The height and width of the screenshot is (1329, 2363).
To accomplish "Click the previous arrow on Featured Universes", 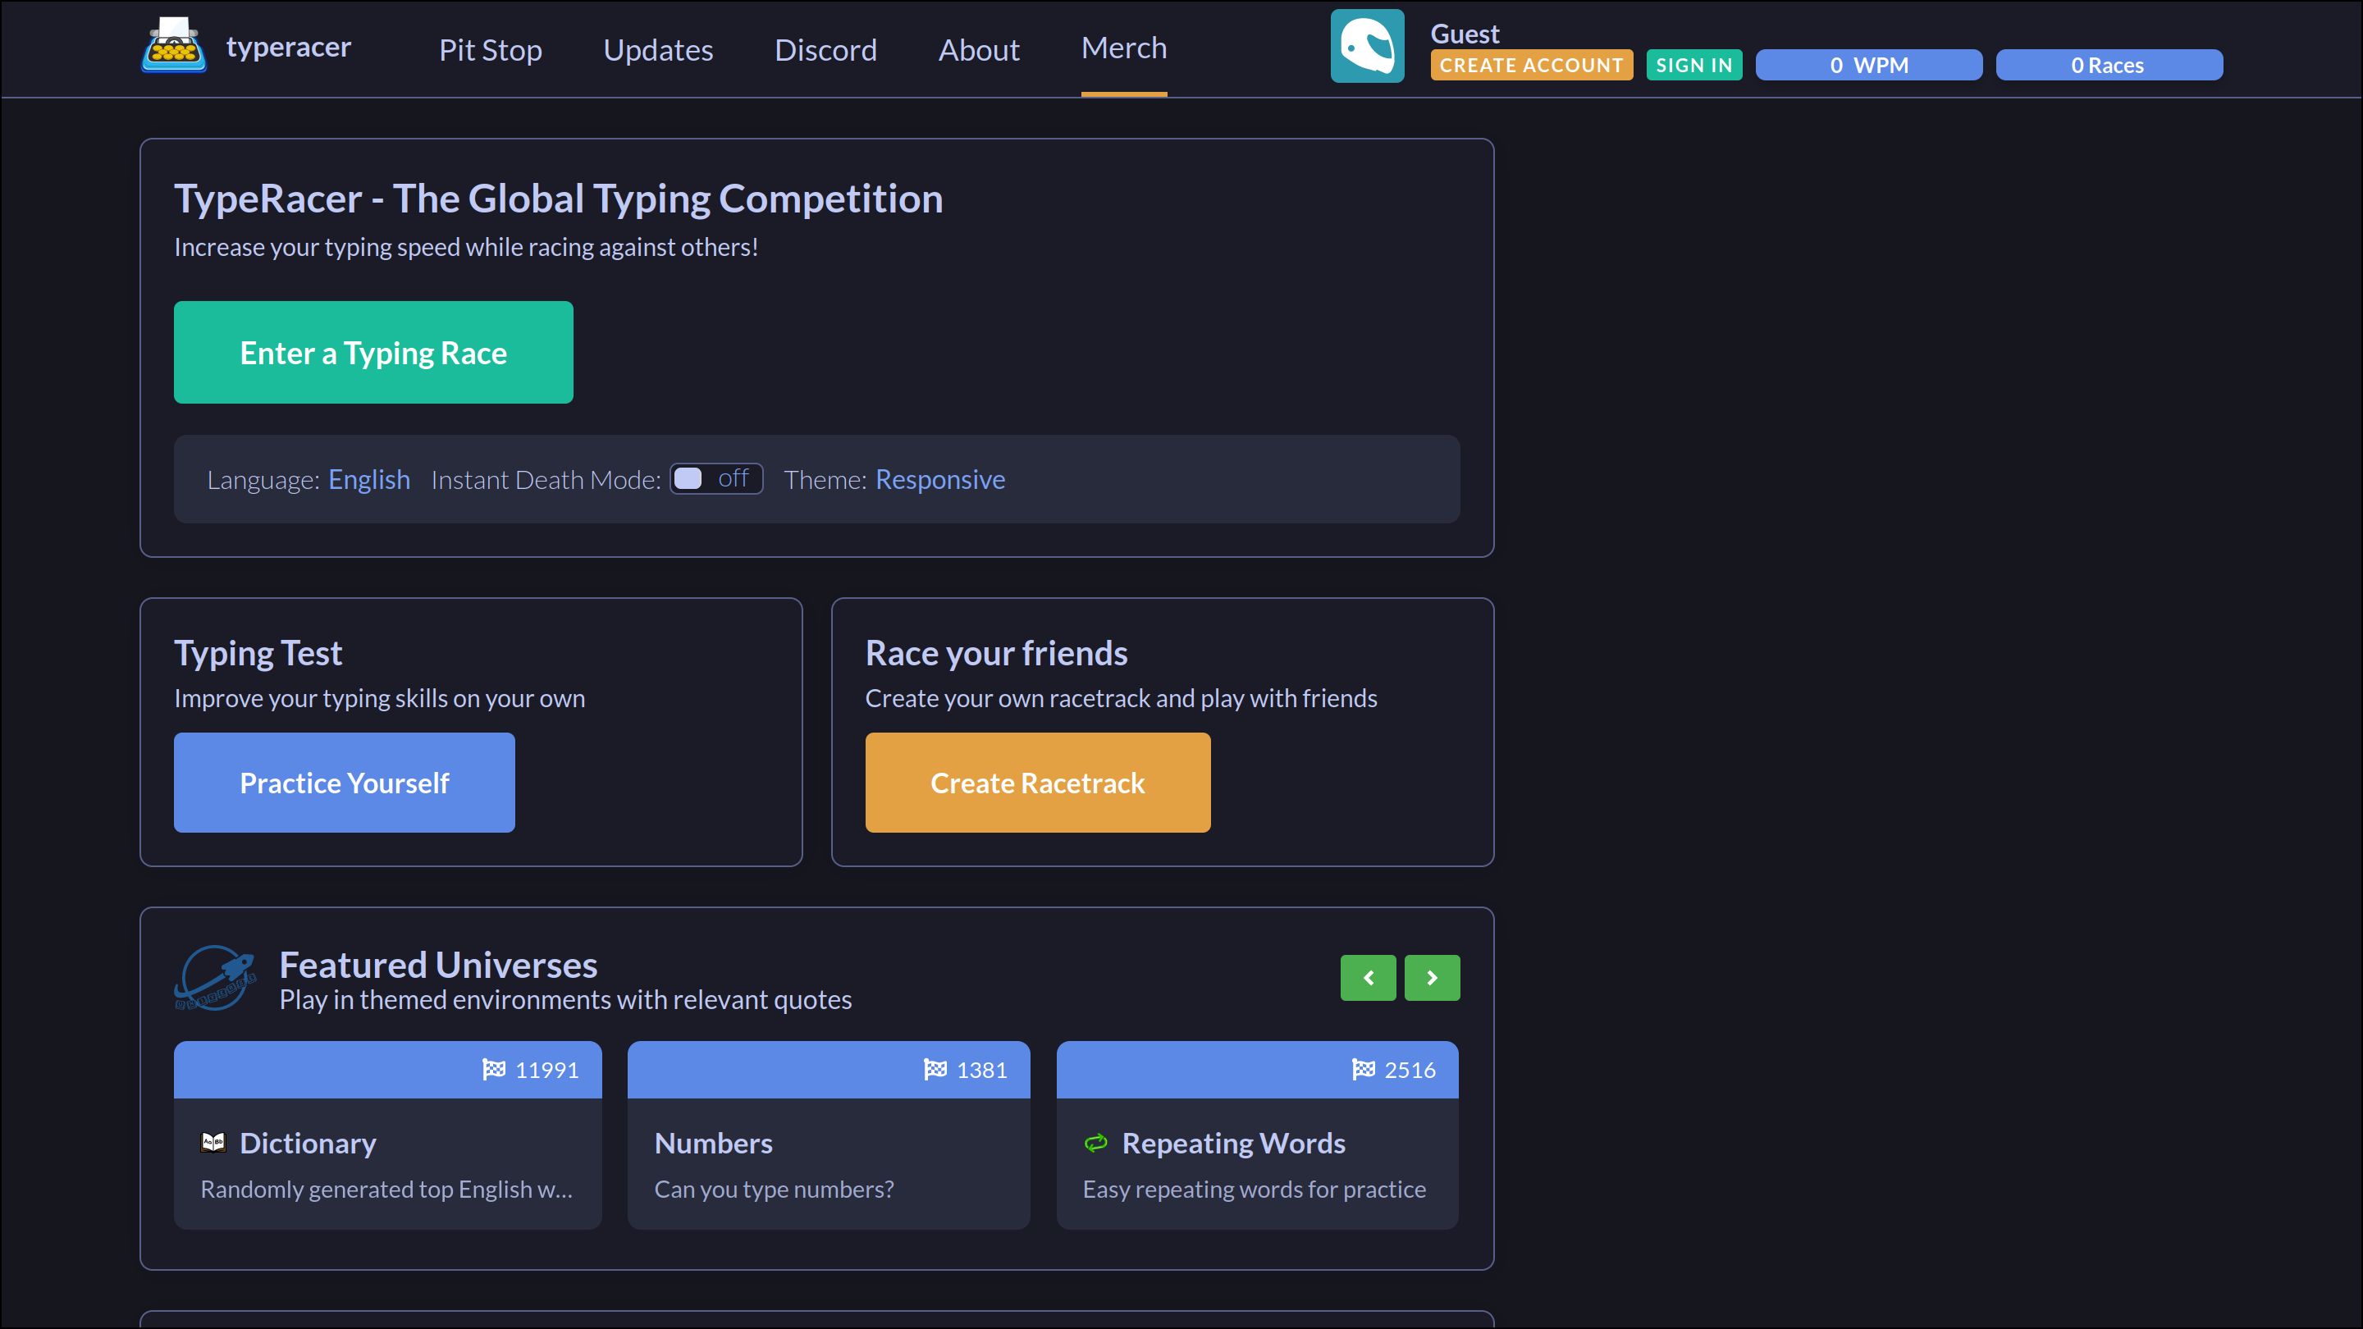I will [x=1368, y=977].
